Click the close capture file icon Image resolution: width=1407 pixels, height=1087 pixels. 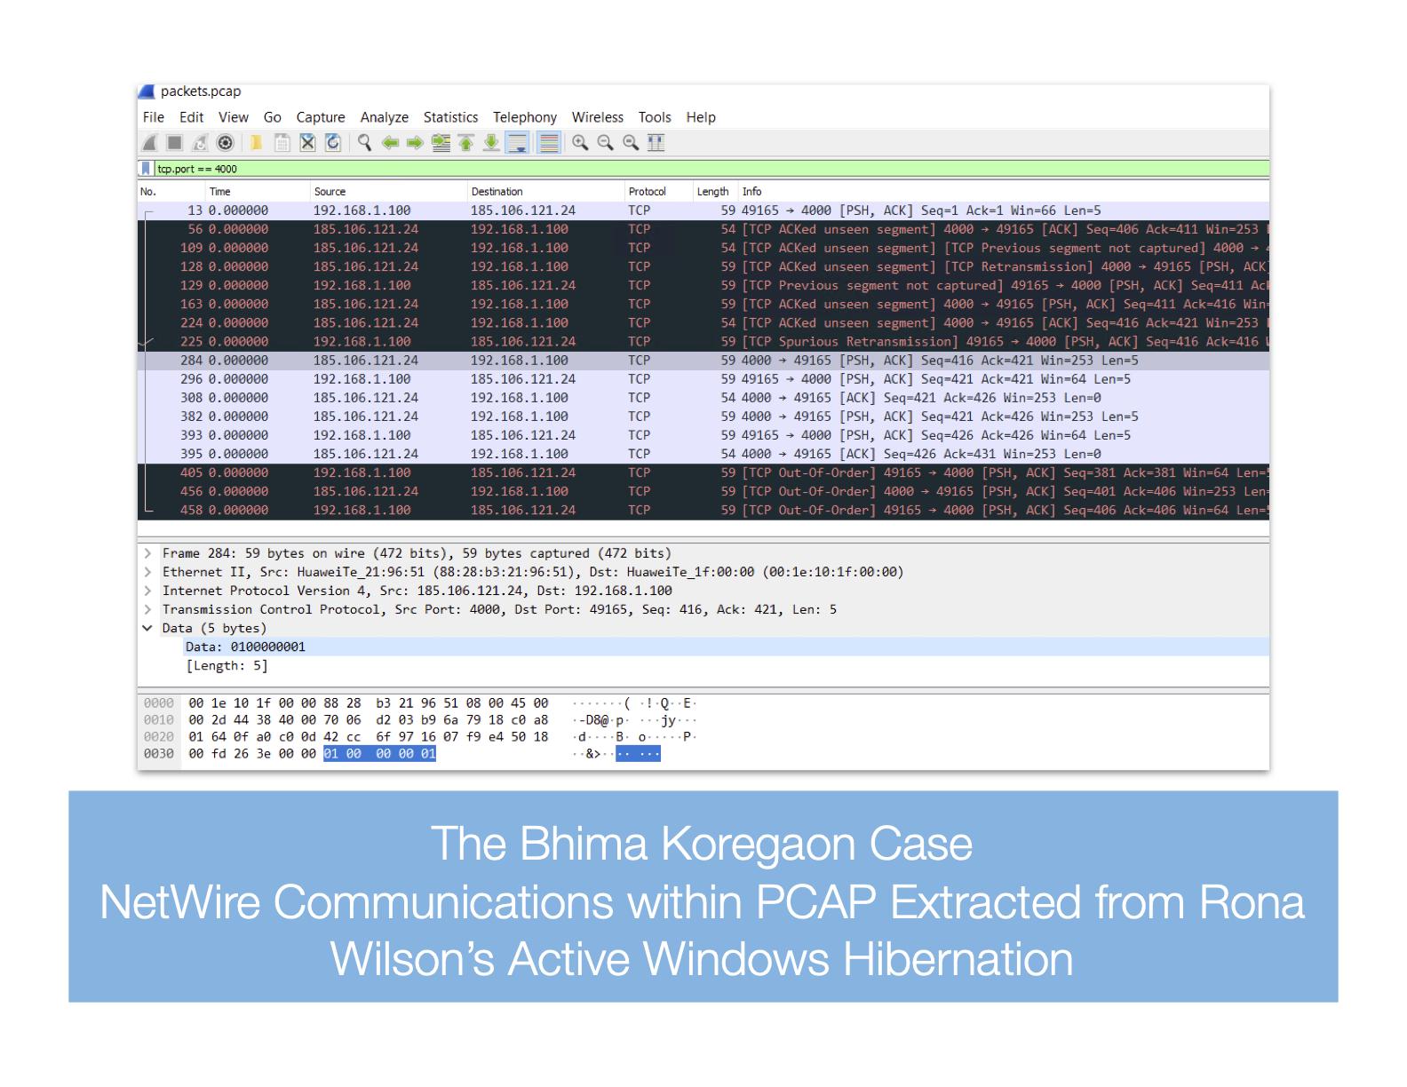pyautogui.click(x=307, y=143)
